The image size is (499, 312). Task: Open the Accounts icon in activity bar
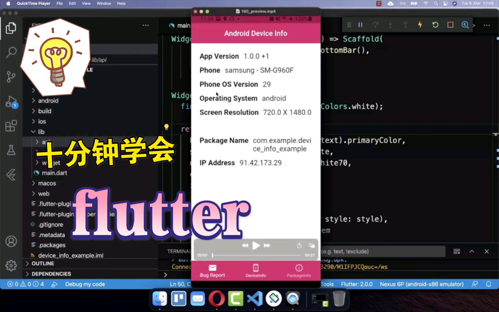(11, 241)
